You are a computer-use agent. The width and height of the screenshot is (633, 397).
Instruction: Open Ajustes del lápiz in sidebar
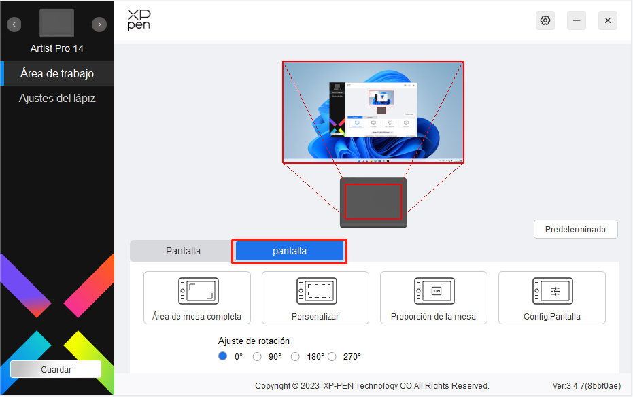[x=57, y=98]
